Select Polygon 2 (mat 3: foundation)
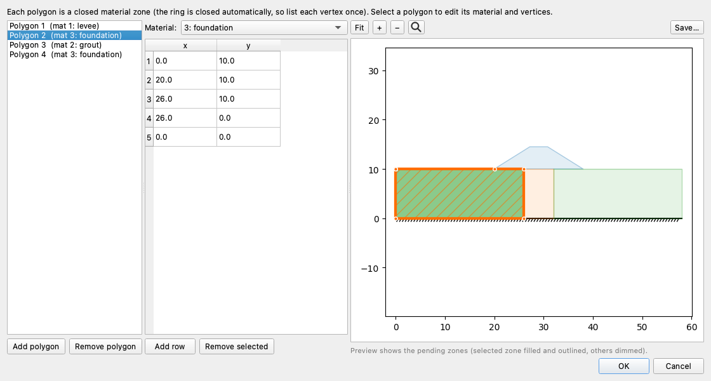This screenshot has height=381, width=711. (x=74, y=36)
